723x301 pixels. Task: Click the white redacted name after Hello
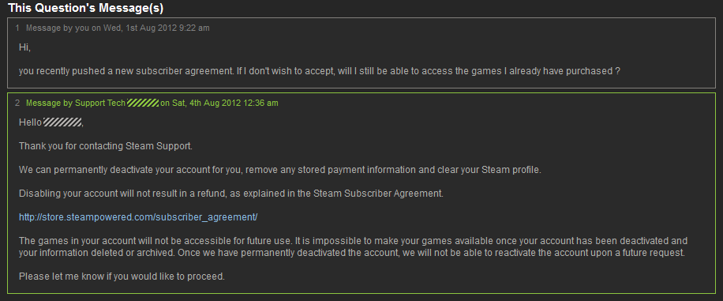click(x=62, y=122)
